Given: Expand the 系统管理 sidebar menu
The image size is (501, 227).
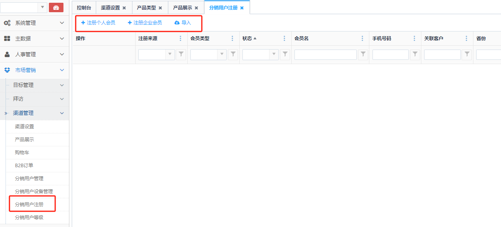Looking at the screenshot, I should pyautogui.click(x=34, y=23).
